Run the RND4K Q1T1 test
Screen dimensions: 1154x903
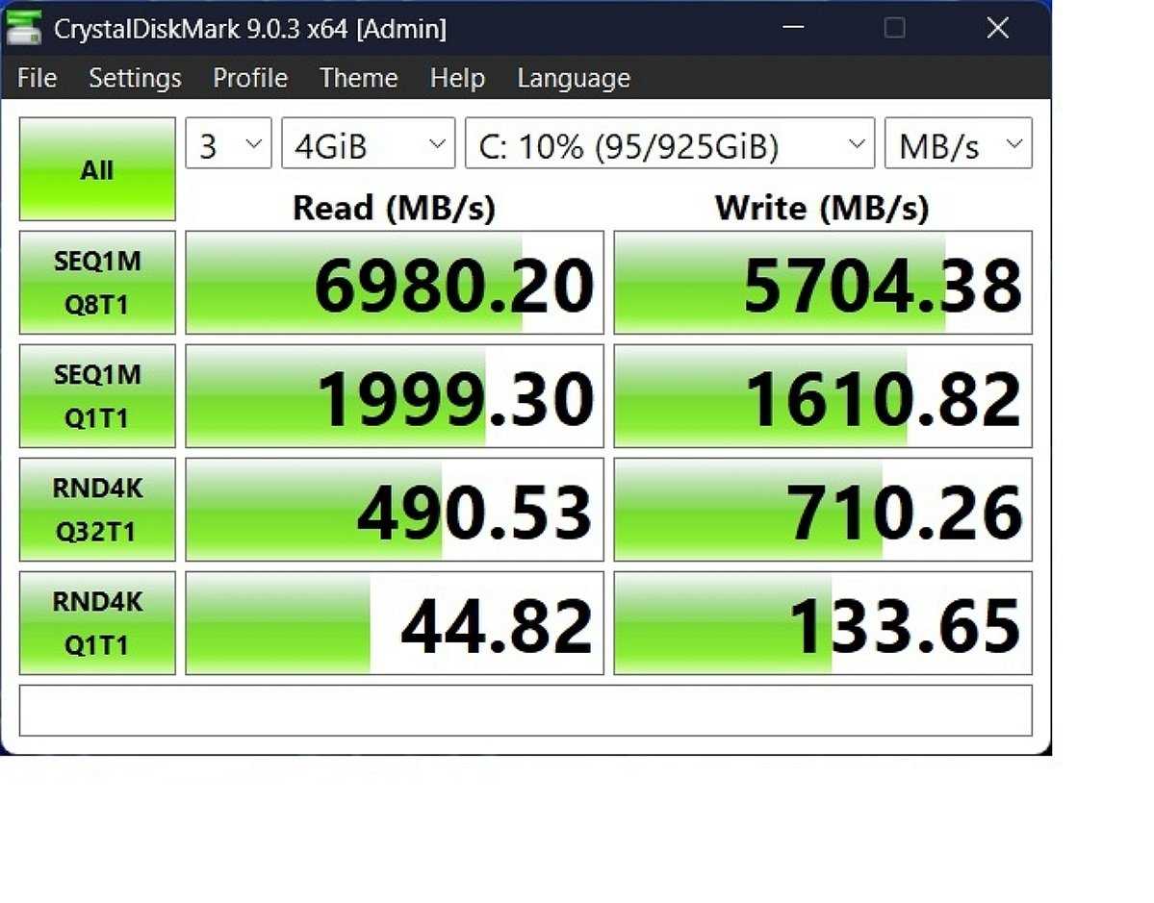click(97, 623)
